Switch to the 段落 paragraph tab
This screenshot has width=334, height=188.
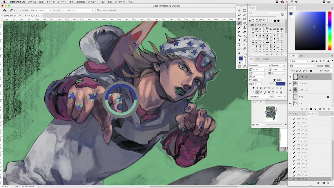(x=257, y=59)
